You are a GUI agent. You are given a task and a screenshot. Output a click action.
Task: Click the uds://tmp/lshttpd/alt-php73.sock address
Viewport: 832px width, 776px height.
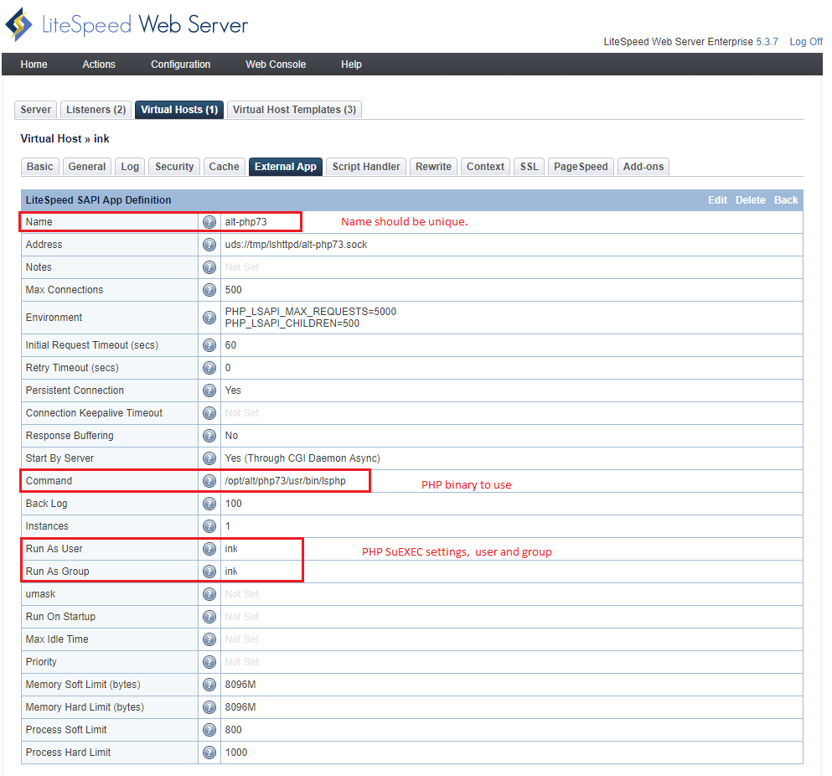point(296,245)
